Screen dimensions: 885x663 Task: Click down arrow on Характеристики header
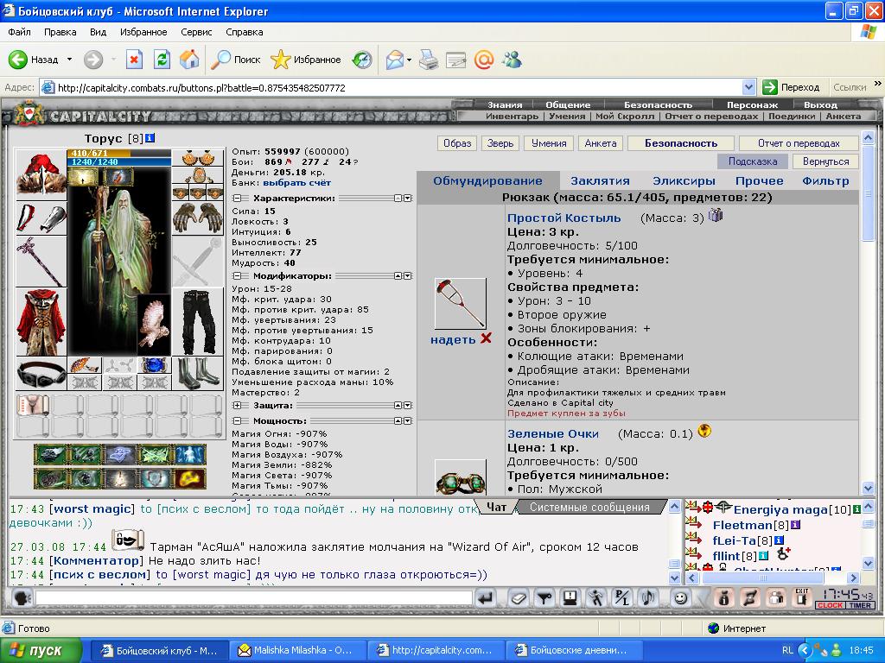[x=408, y=199]
